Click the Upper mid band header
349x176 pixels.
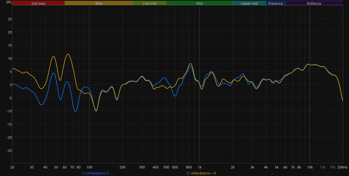tap(249, 3)
